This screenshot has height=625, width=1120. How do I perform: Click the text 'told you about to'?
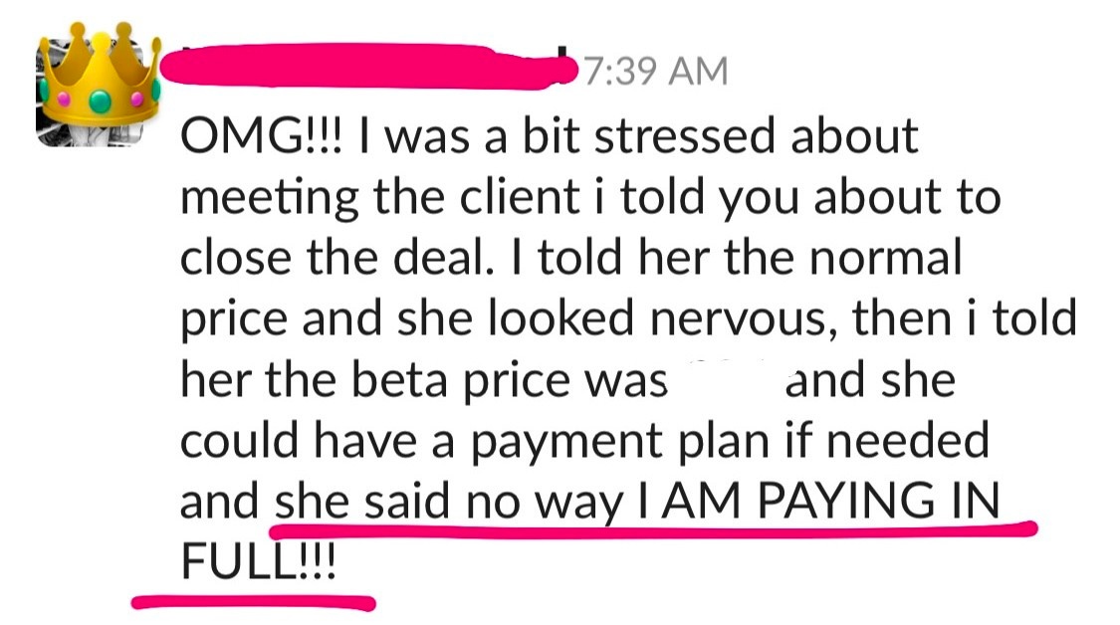click(810, 199)
